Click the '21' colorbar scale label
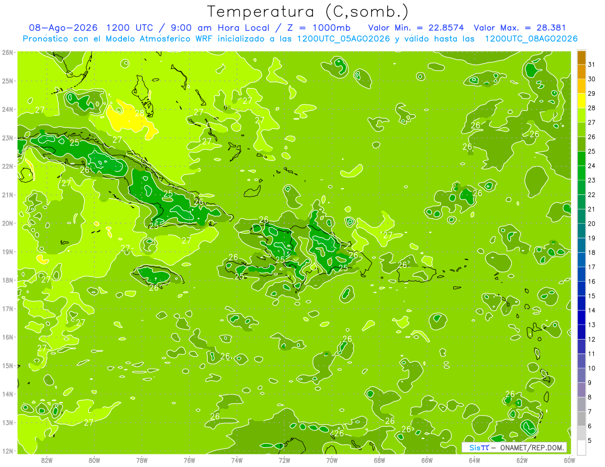Screen dimensions: 605x467 click(x=592, y=209)
